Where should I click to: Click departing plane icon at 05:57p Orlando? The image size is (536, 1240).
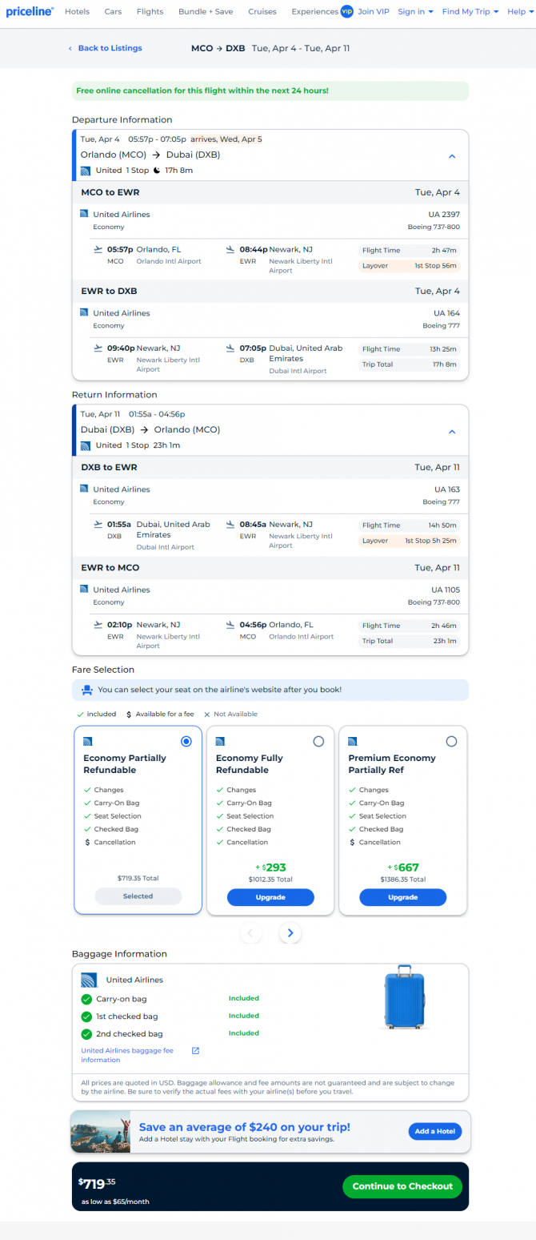tap(99, 249)
